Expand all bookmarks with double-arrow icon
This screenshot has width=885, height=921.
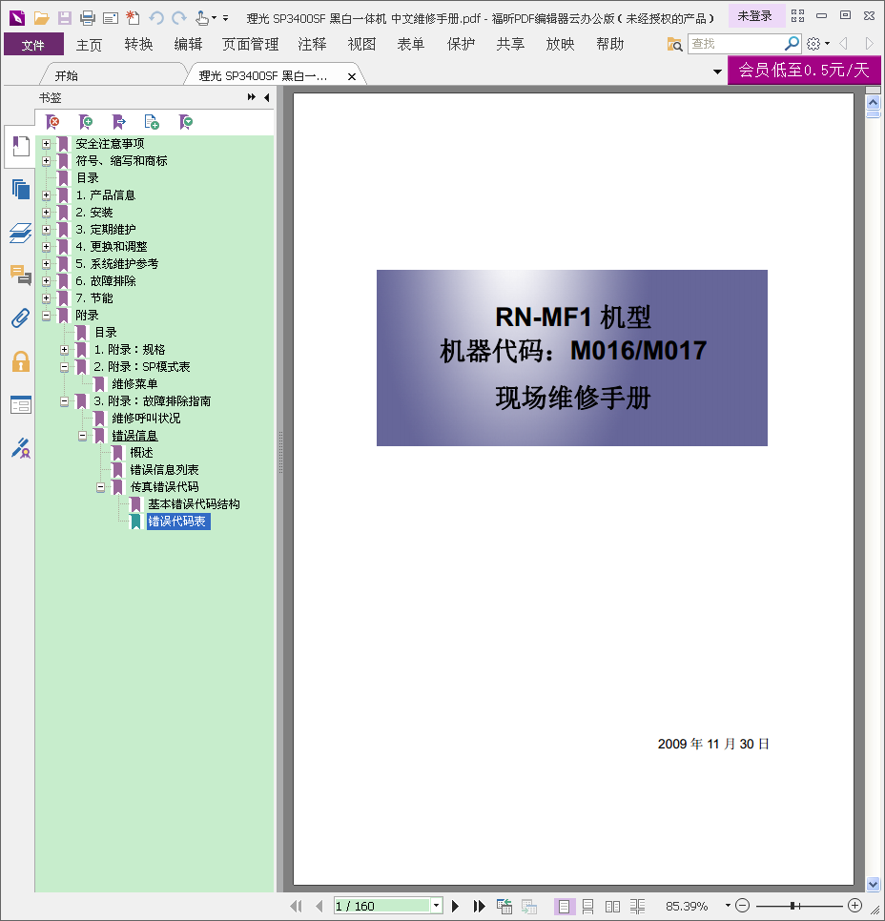tap(252, 97)
